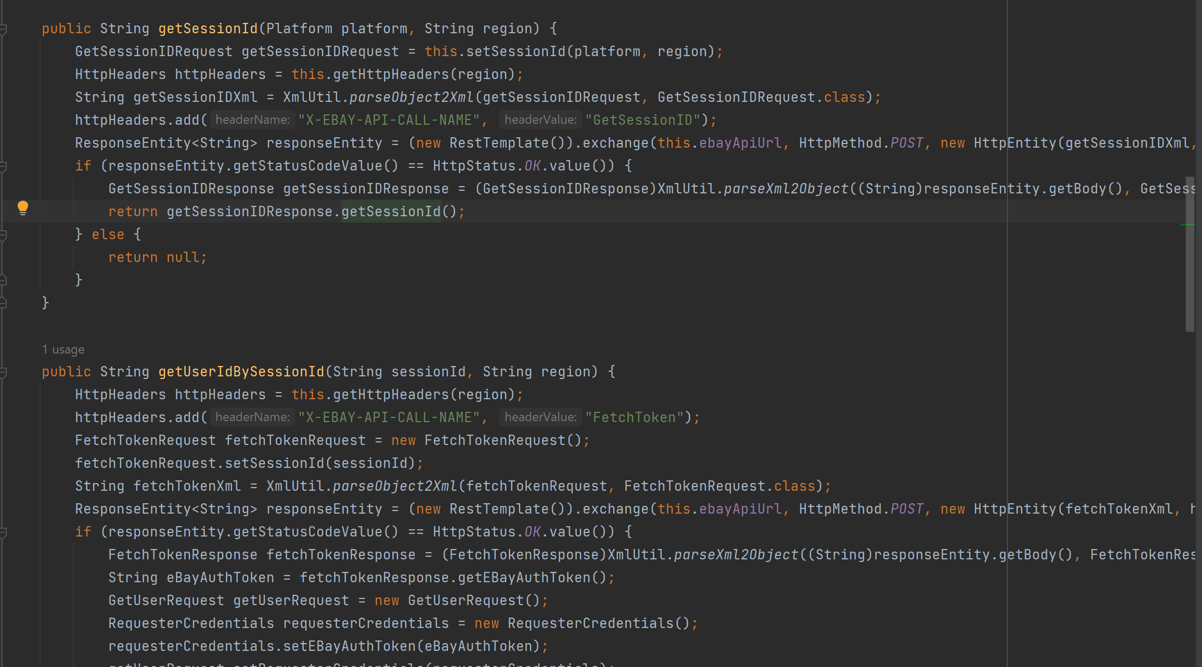The height and width of the screenshot is (667, 1202).
Task: Click 'String sessionId' parameter in getUserIdBySessionId
Action: click(x=399, y=372)
